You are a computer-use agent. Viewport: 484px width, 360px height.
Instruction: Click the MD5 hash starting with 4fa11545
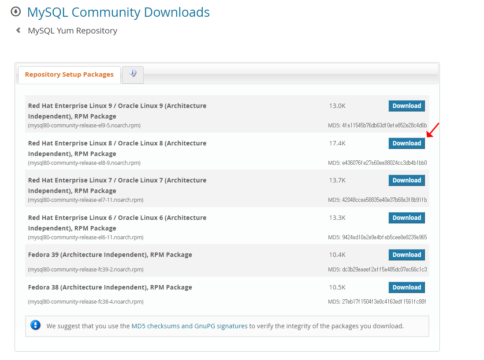384,126
